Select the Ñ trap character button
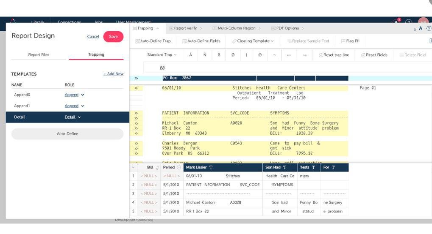The image size is (432, 234). click(205, 55)
